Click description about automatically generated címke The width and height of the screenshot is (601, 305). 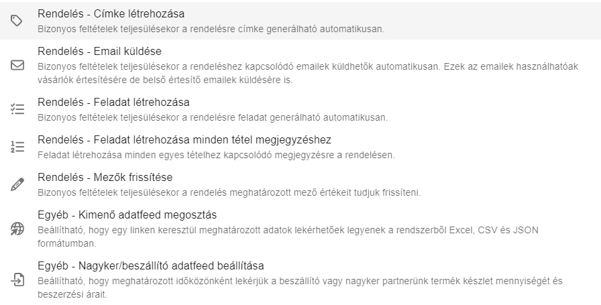point(215,29)
